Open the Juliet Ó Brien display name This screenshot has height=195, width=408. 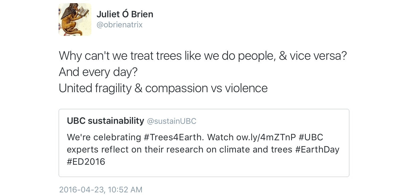(125, 14)
